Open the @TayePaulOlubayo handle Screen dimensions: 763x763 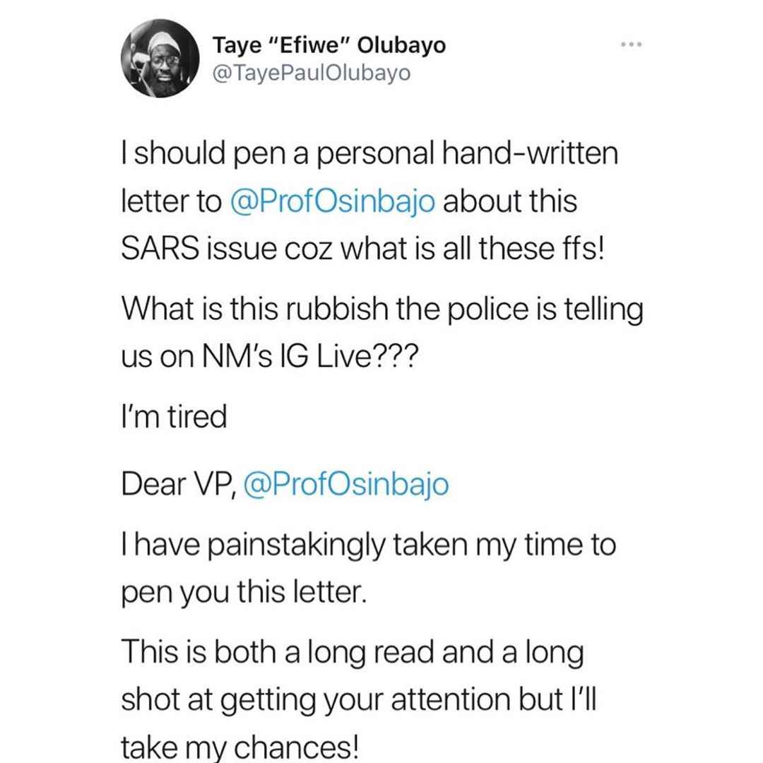pyautogui.click(x=312, y=73)
